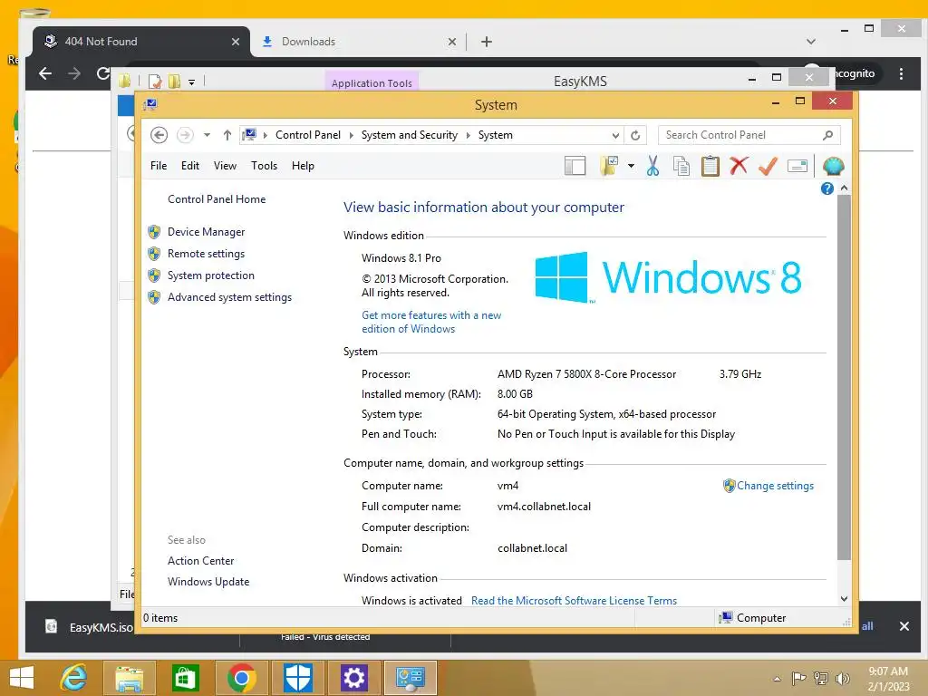Click the search magnifier icon
The image size is (928, 696).
coord(828,136)
